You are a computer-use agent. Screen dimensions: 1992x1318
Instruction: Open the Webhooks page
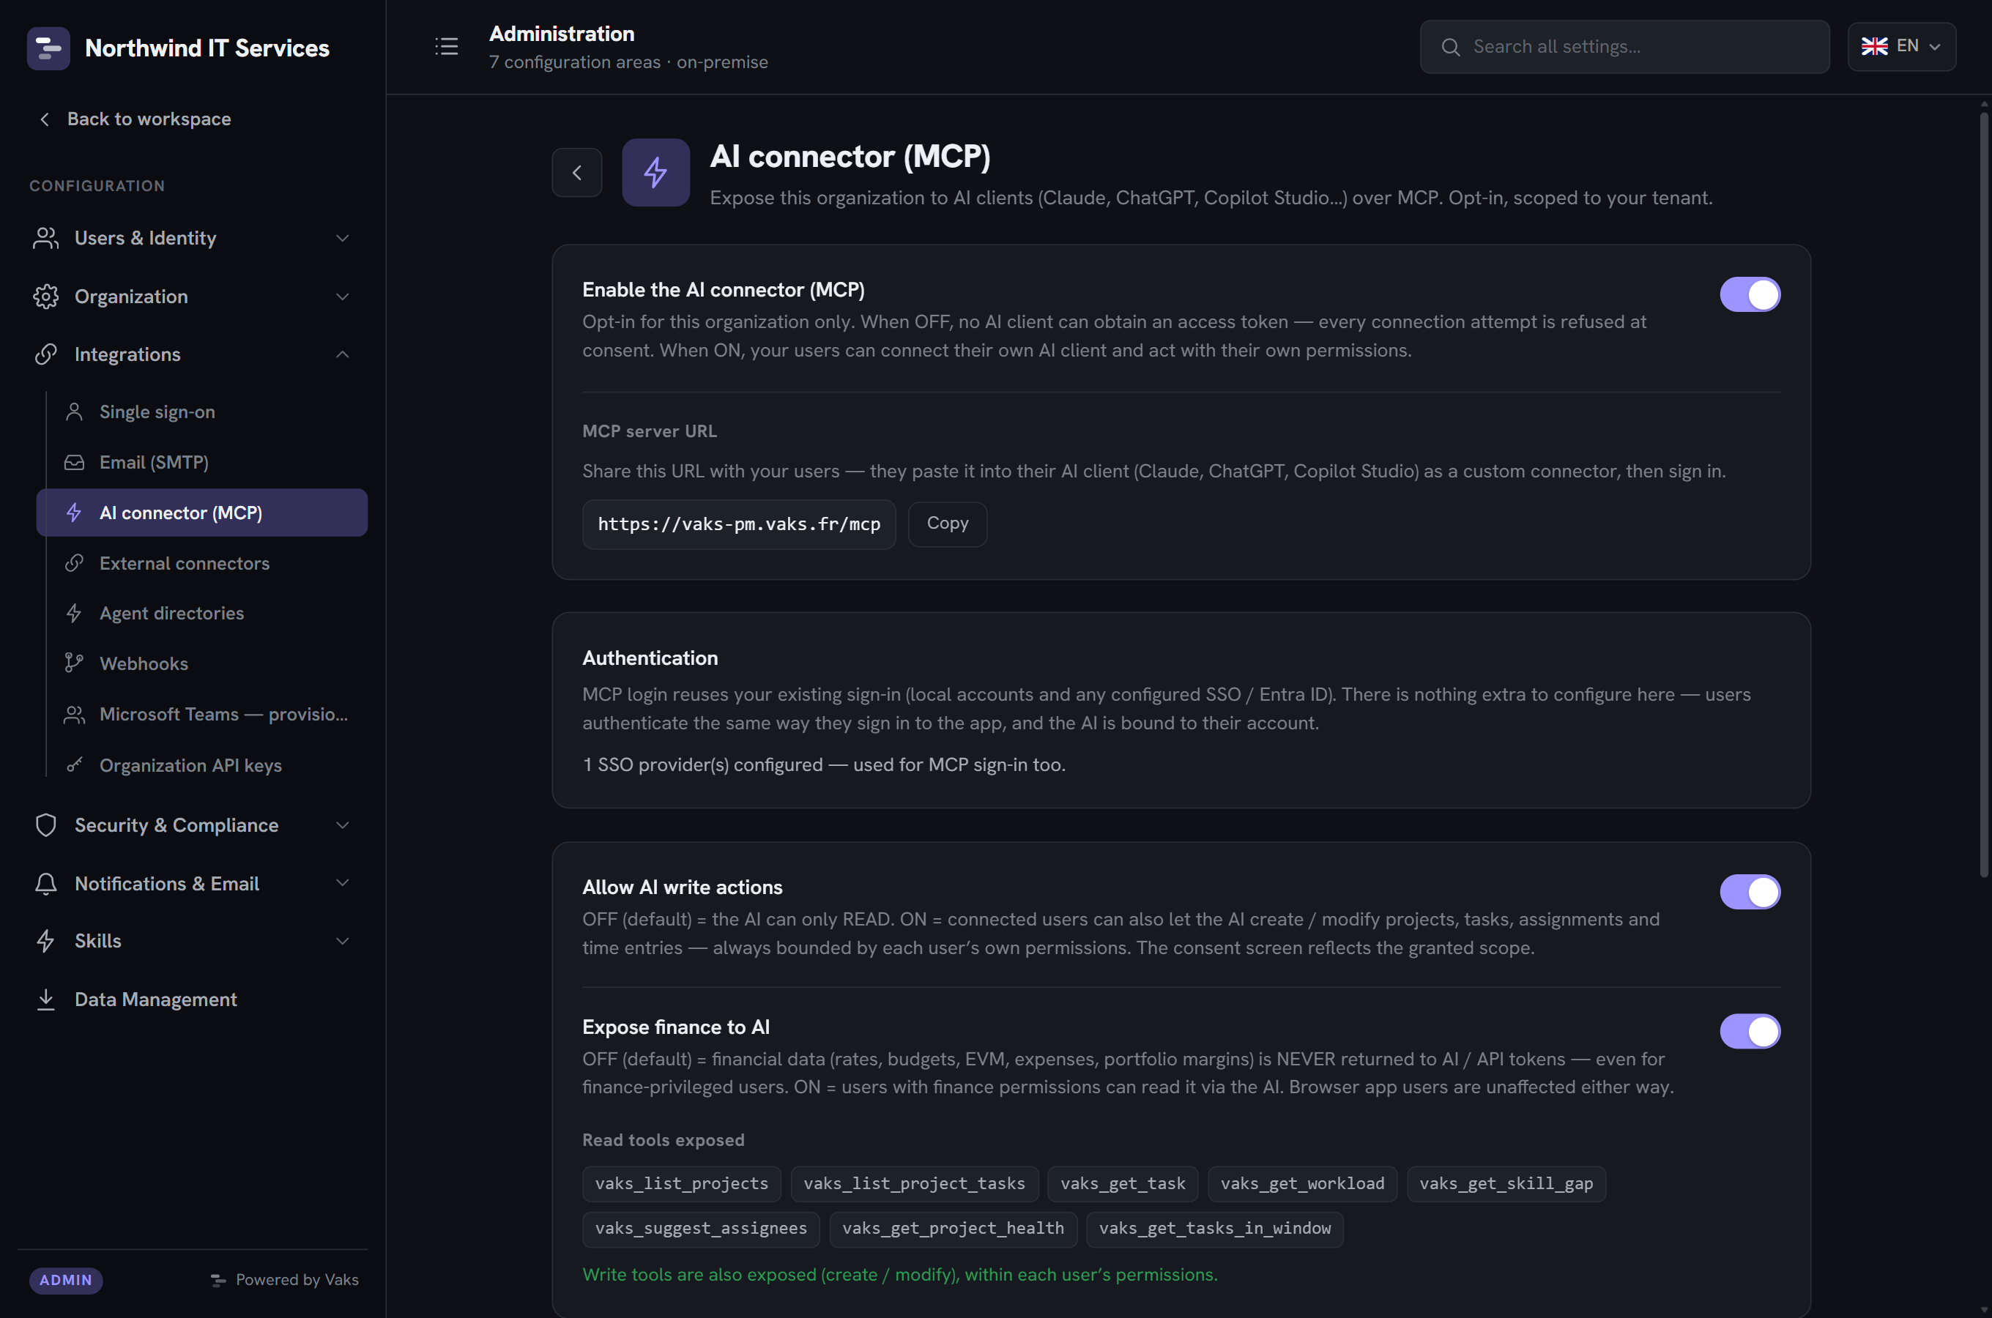[x=201, y=664]
